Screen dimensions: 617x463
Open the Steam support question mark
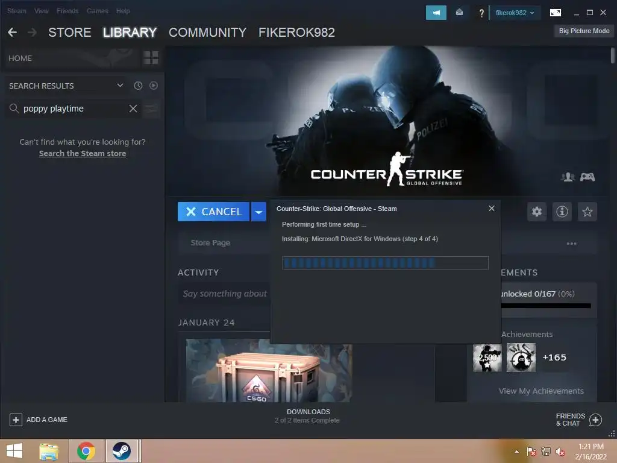pyautogui.click(x=481, y=13)
